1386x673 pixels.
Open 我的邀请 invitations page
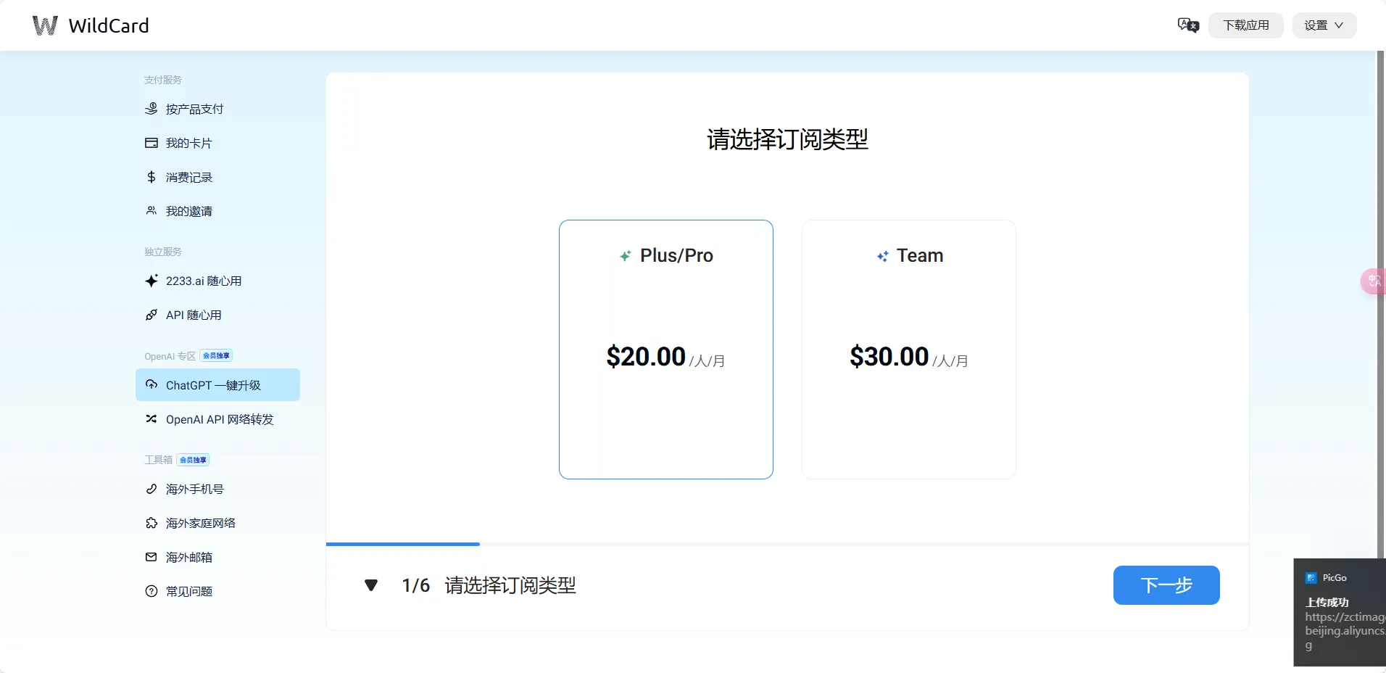[x=188, y=211]
